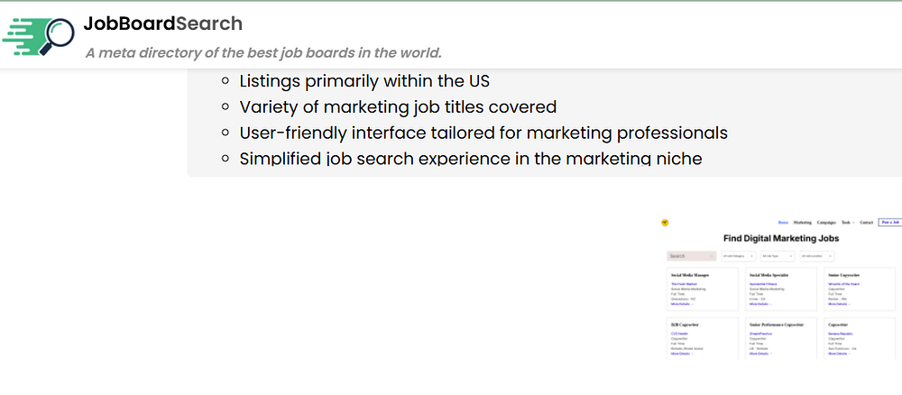Screen dimensions: 902x395
Task: Click the Contact menu link
Action: click(867, 222)
